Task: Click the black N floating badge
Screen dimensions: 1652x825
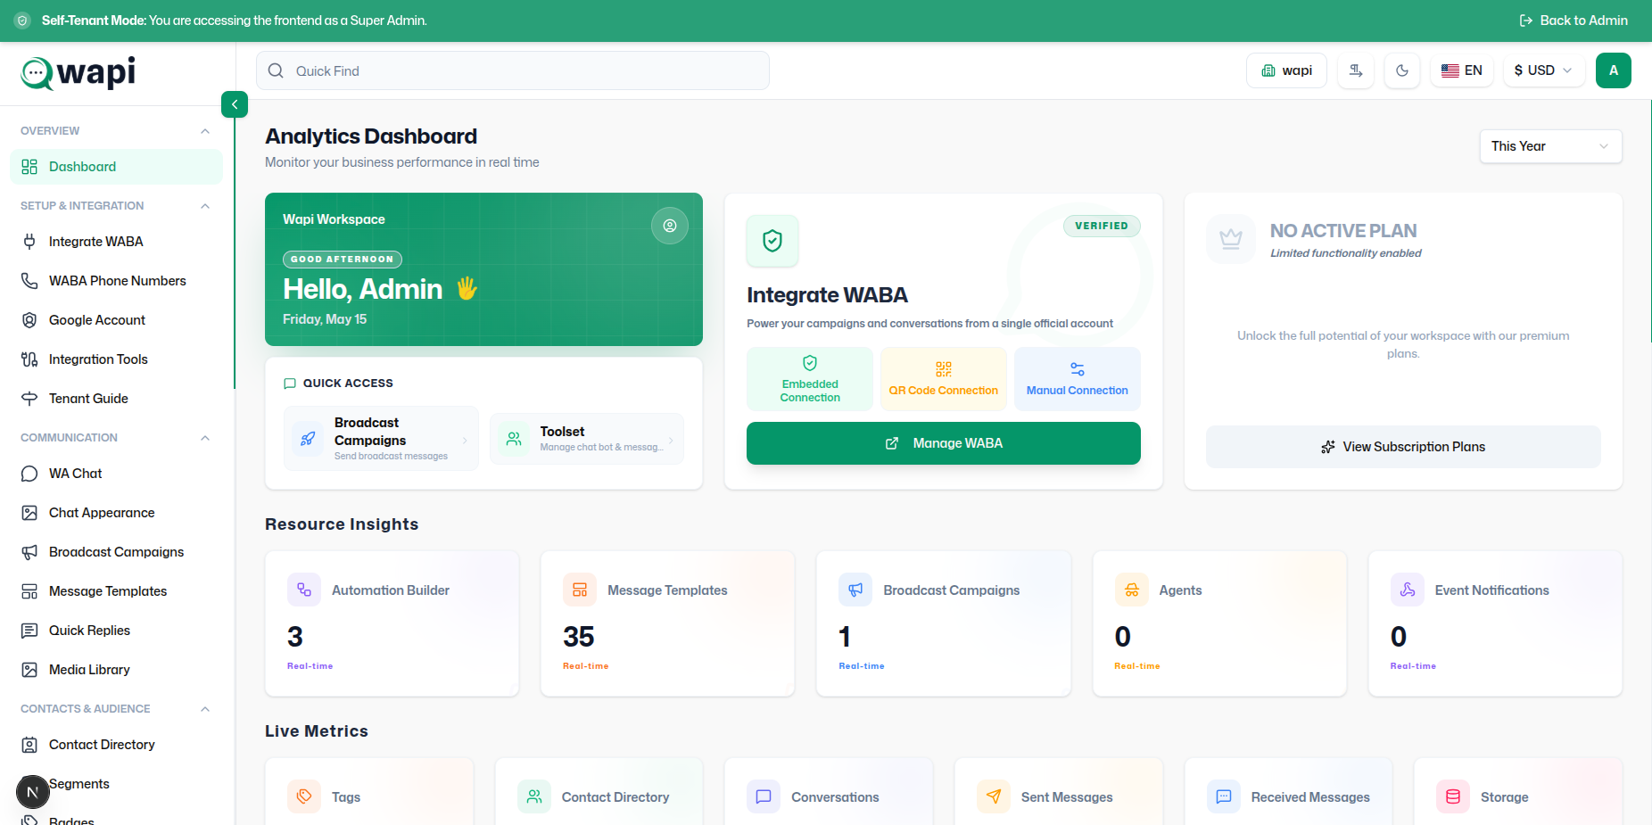Action: tap(33, 792)
